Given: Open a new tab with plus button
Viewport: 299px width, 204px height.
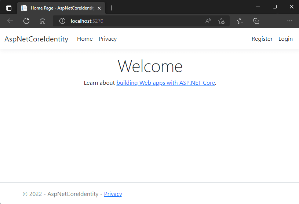Looking at the screenshot, I should (112, 8).
